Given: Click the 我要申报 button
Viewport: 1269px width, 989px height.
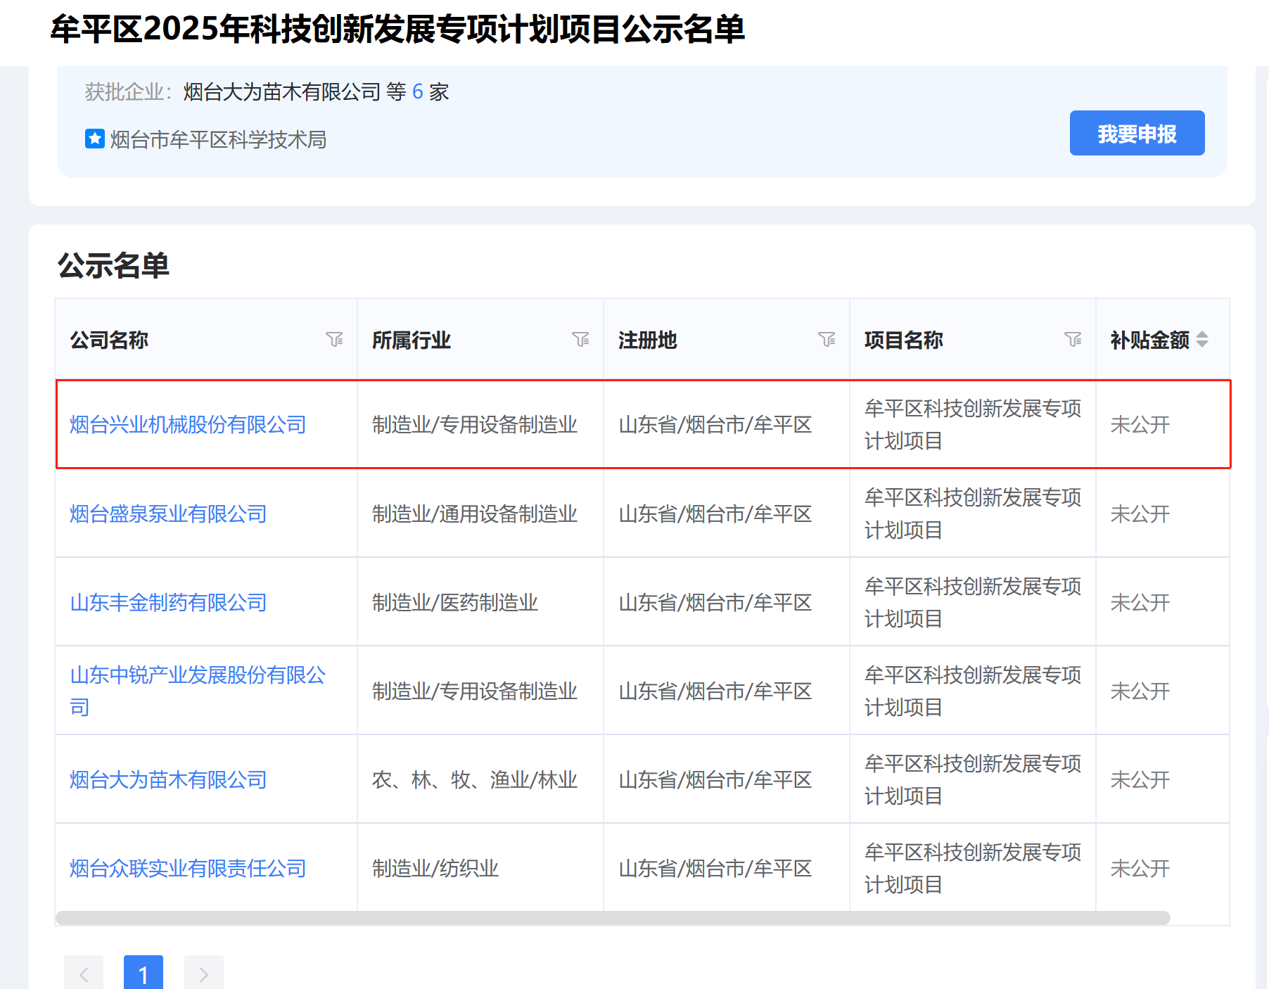Looking at the screenshot, I should [1137, 132].
